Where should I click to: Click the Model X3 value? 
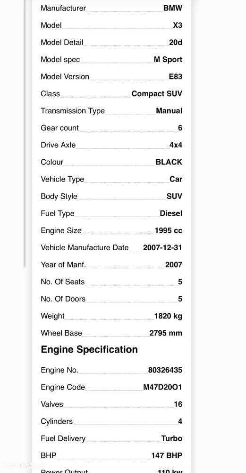[178, 25]
